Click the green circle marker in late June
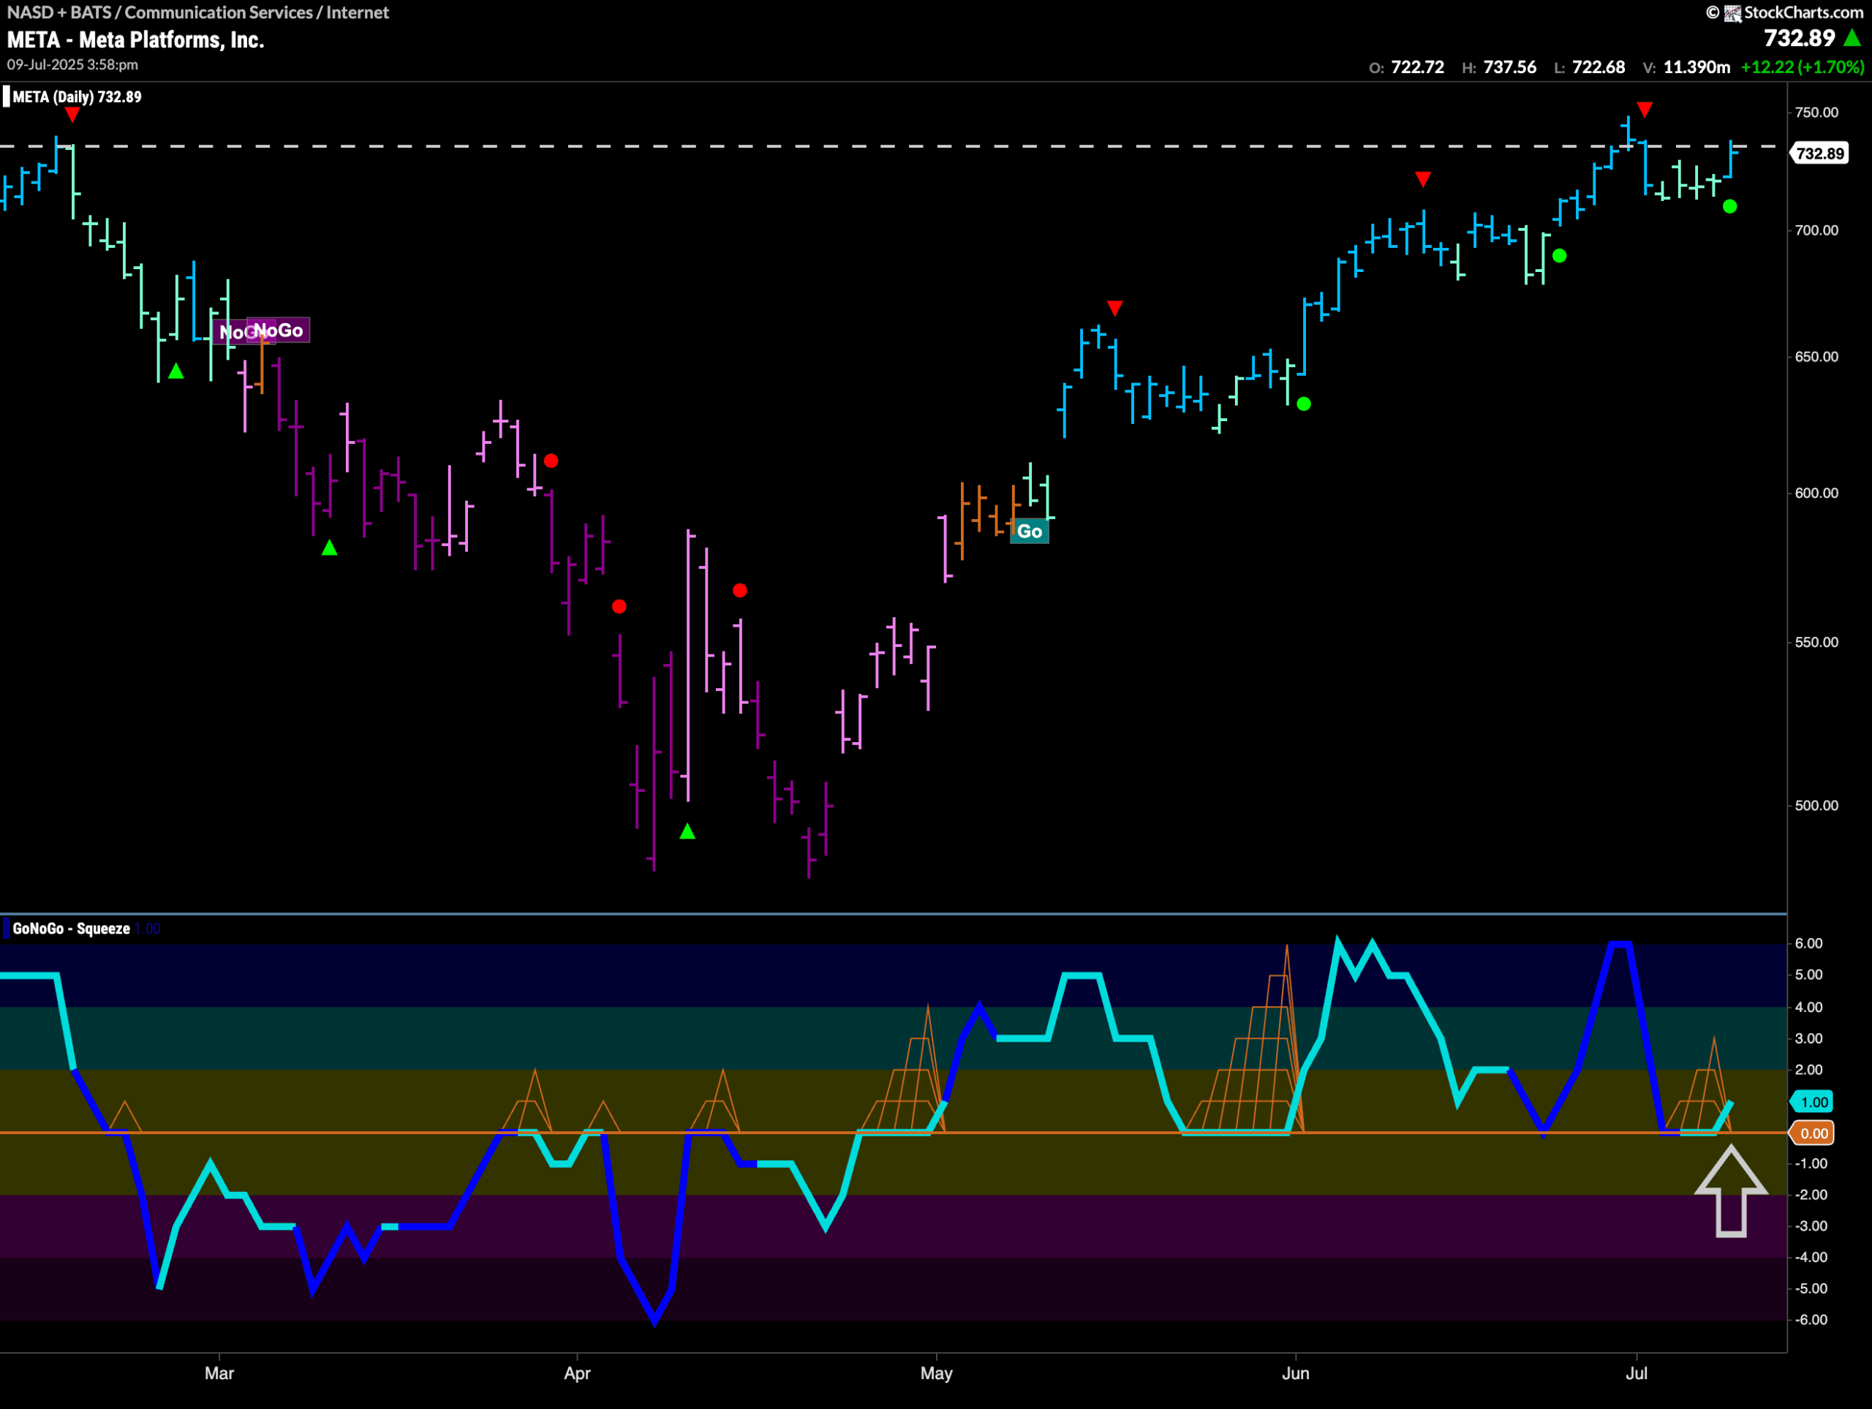 pos(1559,256)
